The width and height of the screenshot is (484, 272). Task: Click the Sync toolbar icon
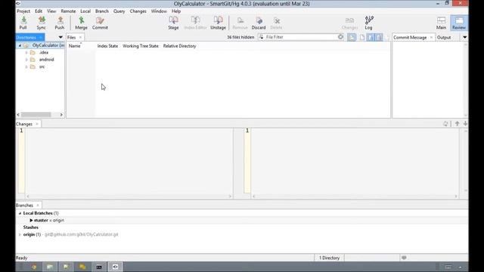[x=42, y=23]
